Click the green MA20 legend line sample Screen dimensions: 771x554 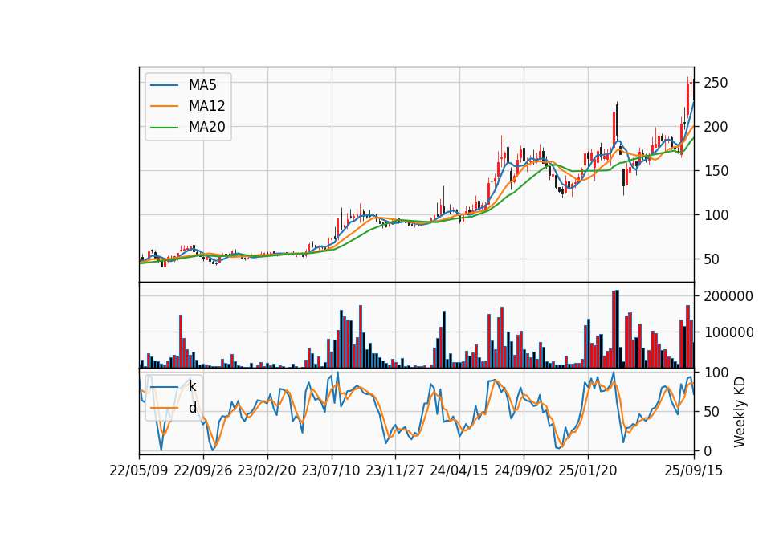(x=164, y=128)
